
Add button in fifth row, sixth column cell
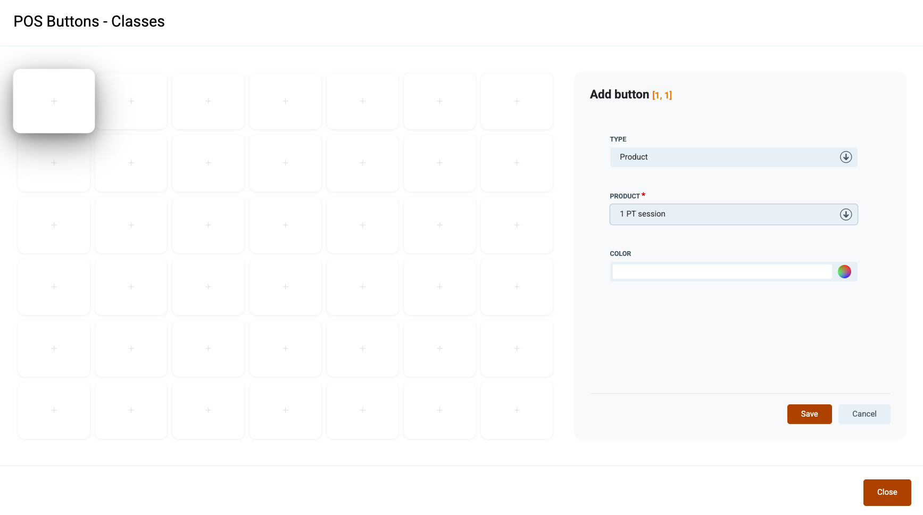(x=439, y=348)
